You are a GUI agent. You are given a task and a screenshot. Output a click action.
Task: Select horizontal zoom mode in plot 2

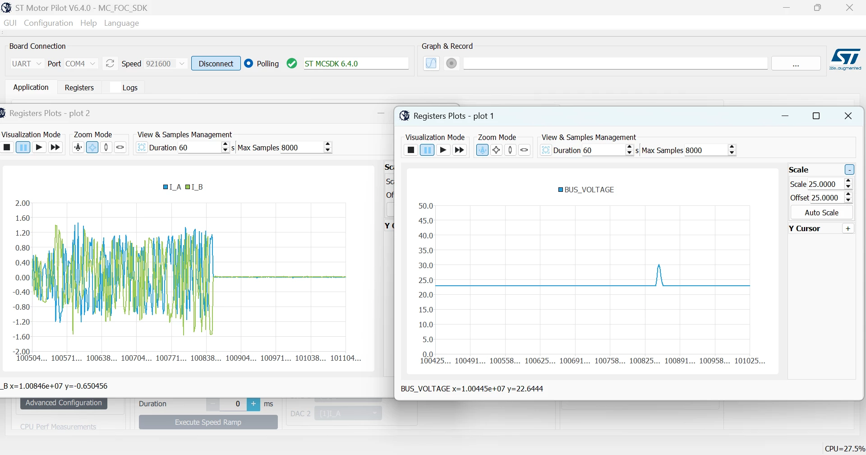120,147
